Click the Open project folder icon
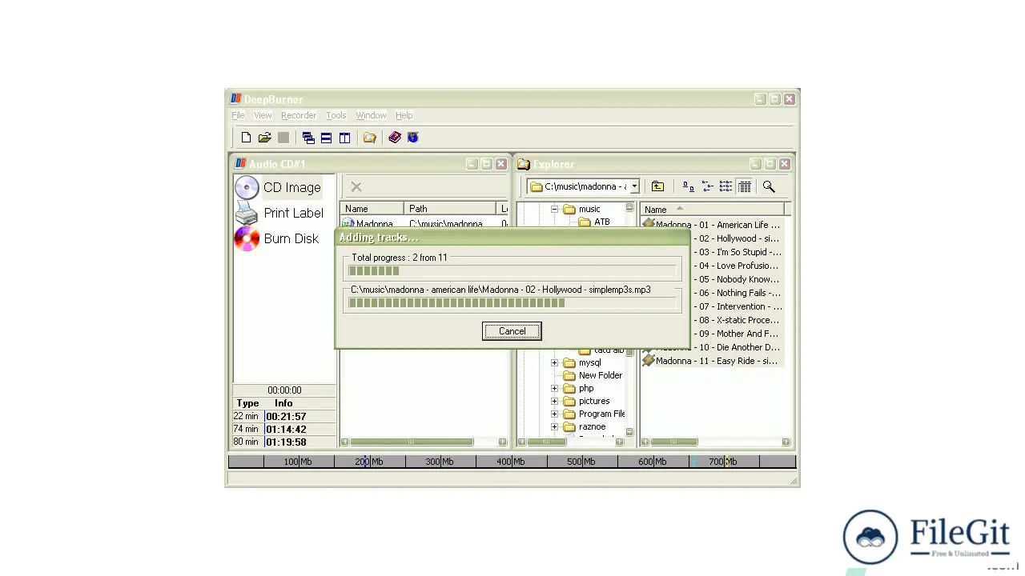This screenshot has width=1025, height=576. (264, 138)
